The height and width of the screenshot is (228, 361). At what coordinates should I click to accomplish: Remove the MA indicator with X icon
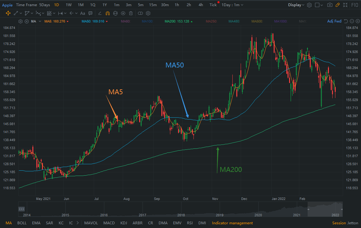pos(27,21)
